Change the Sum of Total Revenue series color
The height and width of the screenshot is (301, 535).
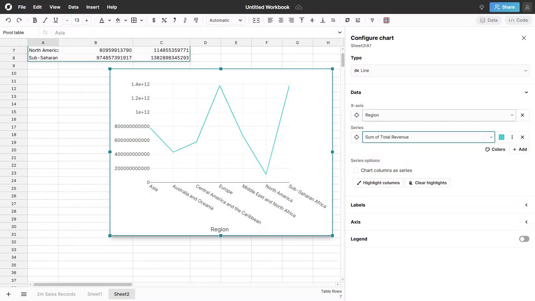tap(502, 137)
